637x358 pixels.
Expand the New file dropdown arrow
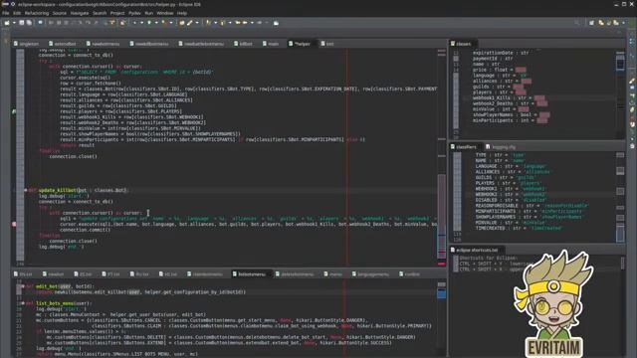point(14,23)
